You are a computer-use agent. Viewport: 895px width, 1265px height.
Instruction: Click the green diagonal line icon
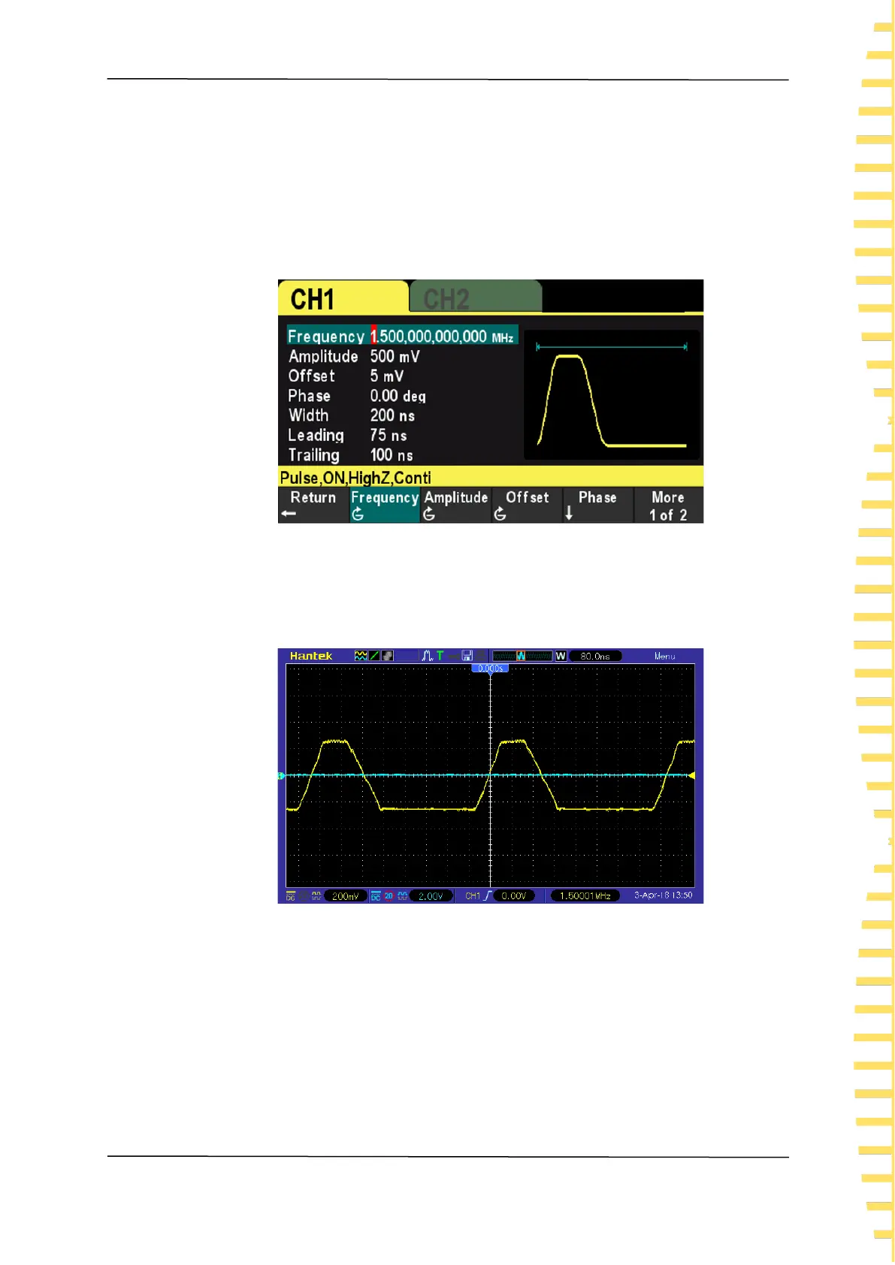point(374,656)
